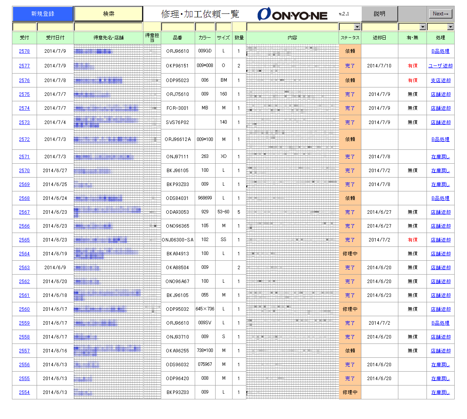Open receipt number 2555
The image size is (467, 419).
(x=24, y=379)
